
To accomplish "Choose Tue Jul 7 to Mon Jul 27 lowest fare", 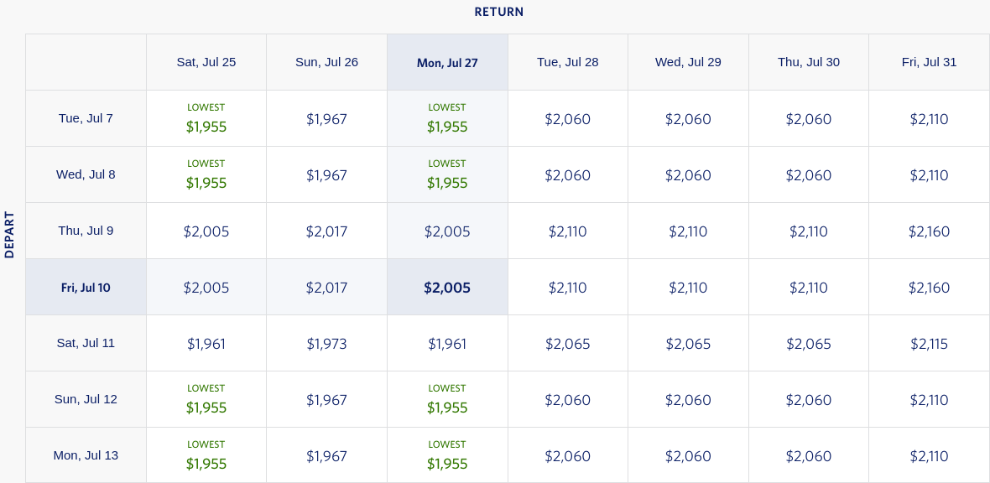I will tap(447, 119).
